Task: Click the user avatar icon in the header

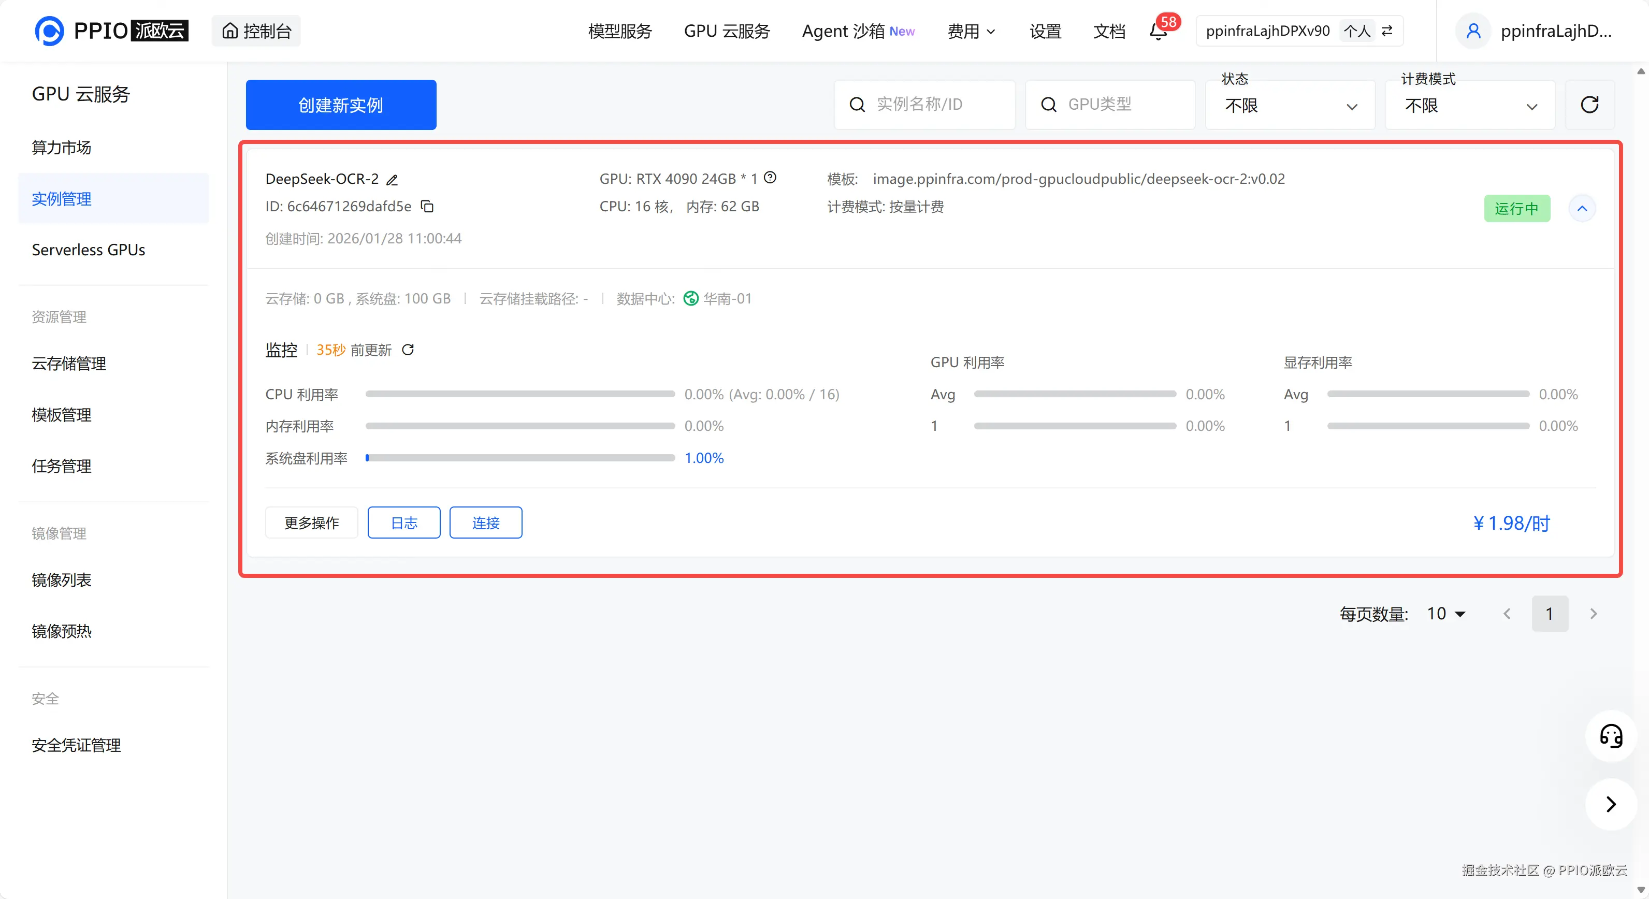Action: (1473, 31)
